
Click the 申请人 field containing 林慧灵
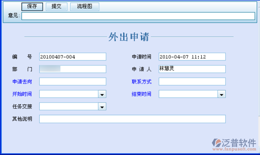click(192, 69)
